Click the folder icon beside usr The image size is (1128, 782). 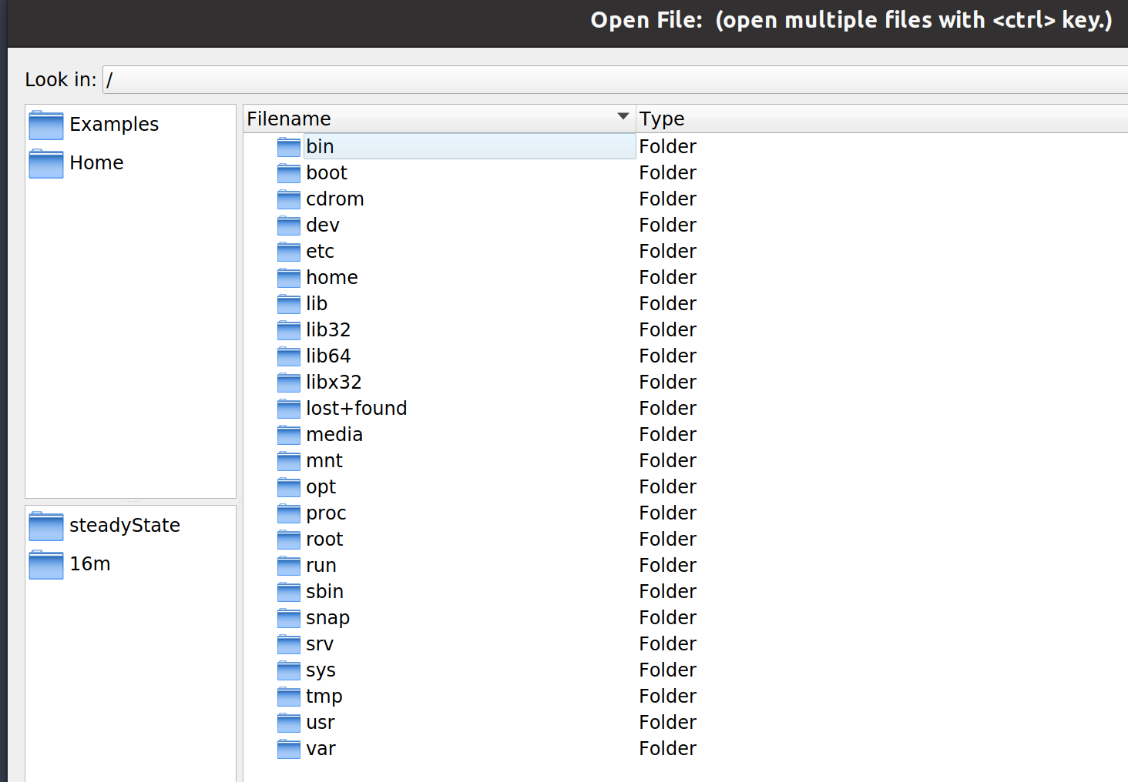coord(289,723)
